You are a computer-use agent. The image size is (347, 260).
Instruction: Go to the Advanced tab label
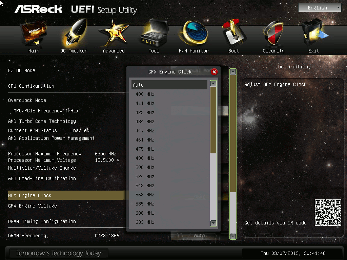tap(114, 51)
